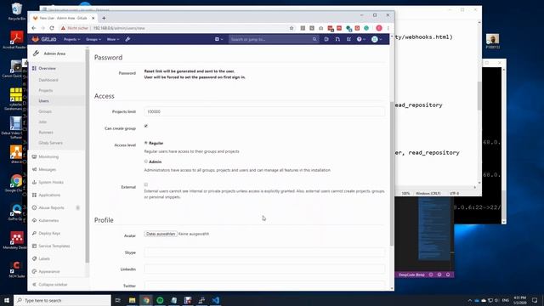
Task: Open the Windows Start menu
Action: pos(7,300)
